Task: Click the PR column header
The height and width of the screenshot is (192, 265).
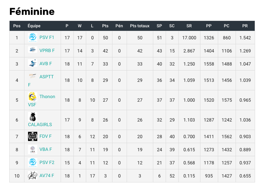Action: click(245, 26)
